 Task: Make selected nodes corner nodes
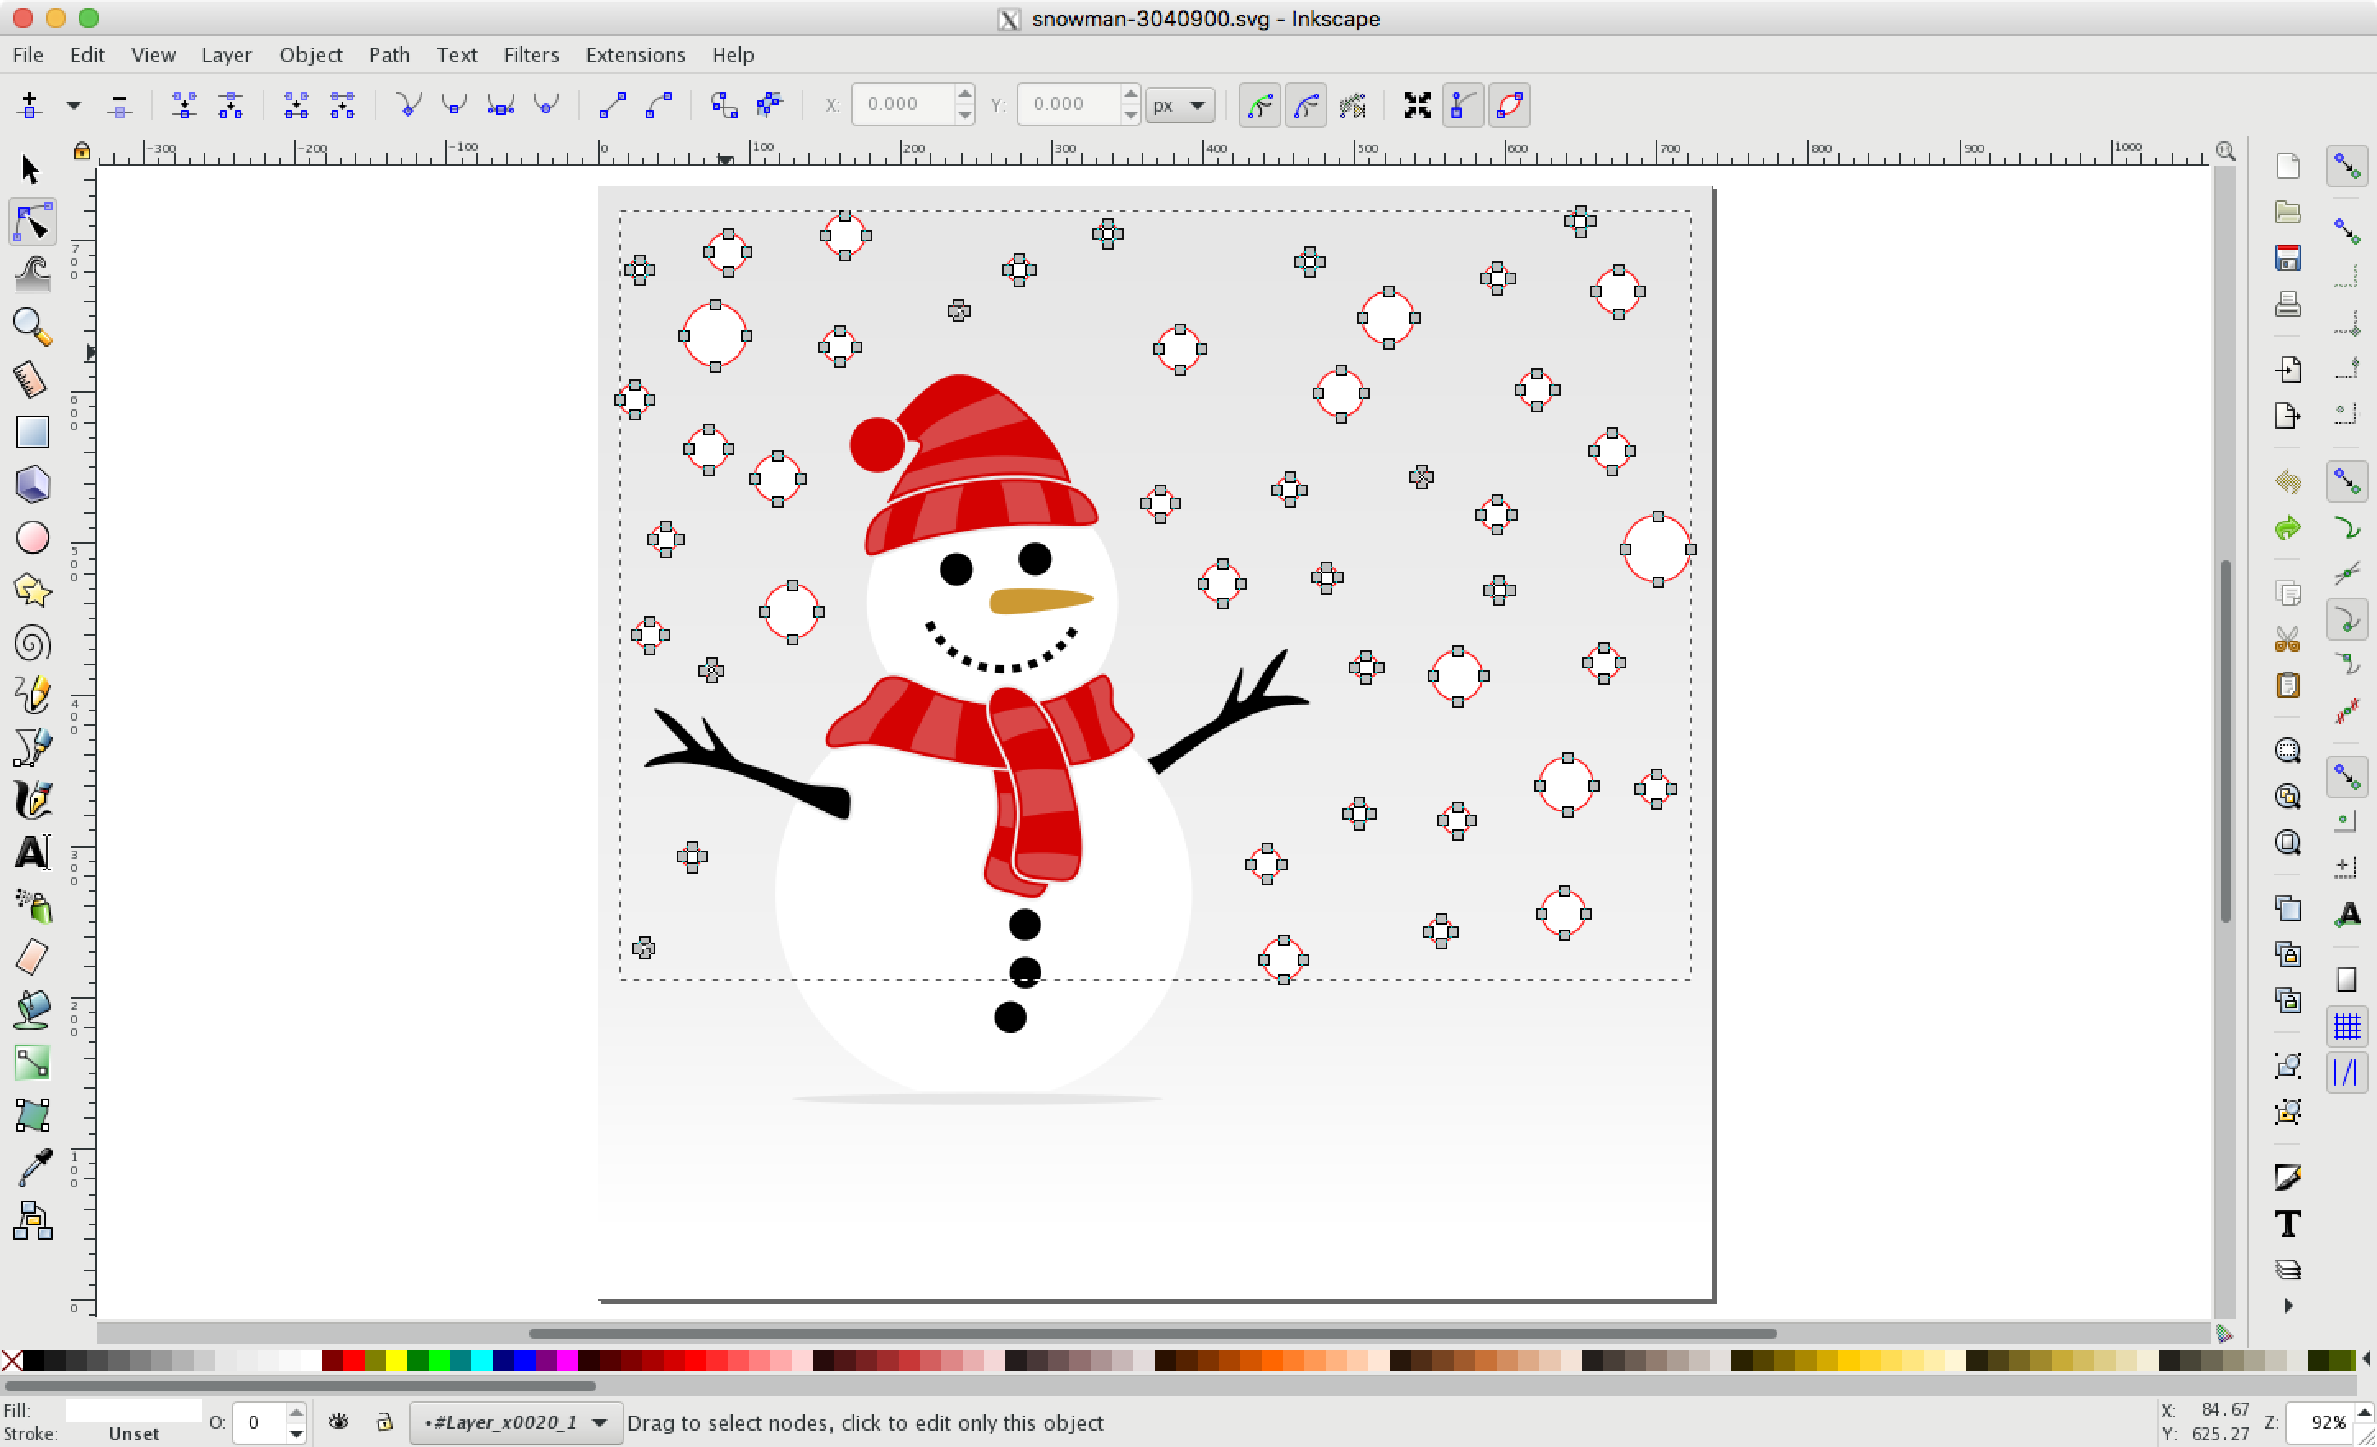408,104
